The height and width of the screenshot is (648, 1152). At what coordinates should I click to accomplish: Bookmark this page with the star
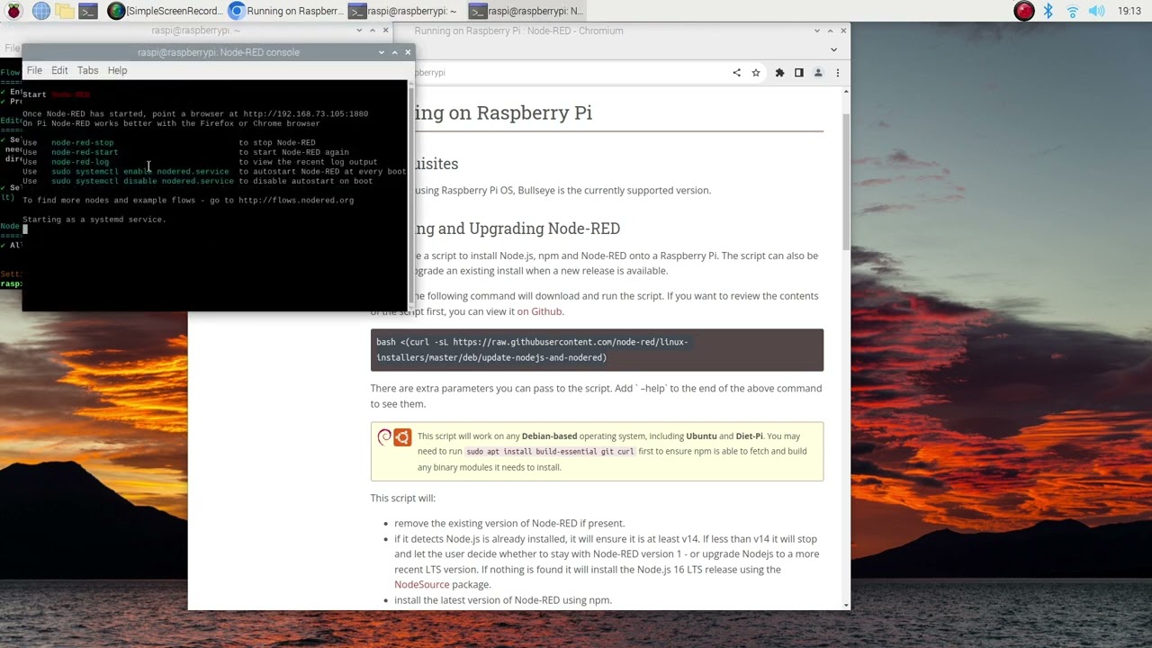click(x=756, y=73)
